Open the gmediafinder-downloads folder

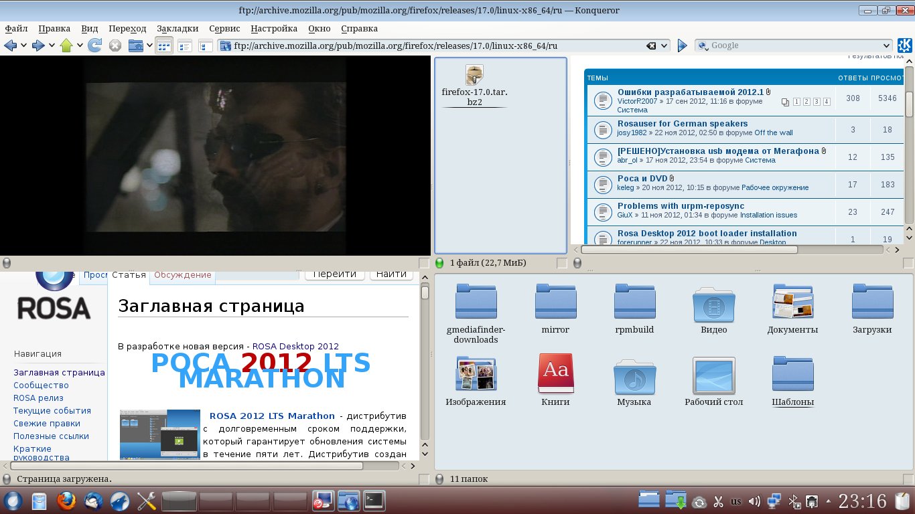tap(476, 313)
